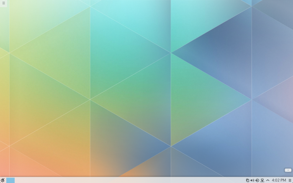This screenshot has width=293, height=183.
Task: Click the audio volume speaker icon
Action: pos(252,180)
